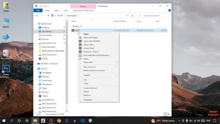Click the Back navigation arrow
This screenshot has height=124, width=220.
pyautogui.click(x=37, y=15)
